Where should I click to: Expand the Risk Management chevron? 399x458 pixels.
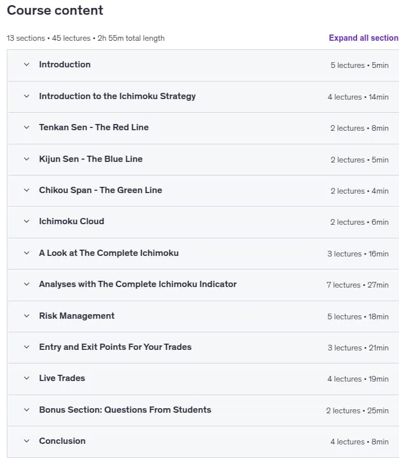click(x=27, y=316)
